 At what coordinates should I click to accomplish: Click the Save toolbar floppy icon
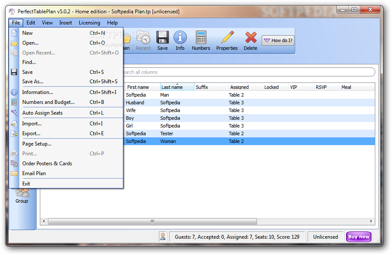162,37
